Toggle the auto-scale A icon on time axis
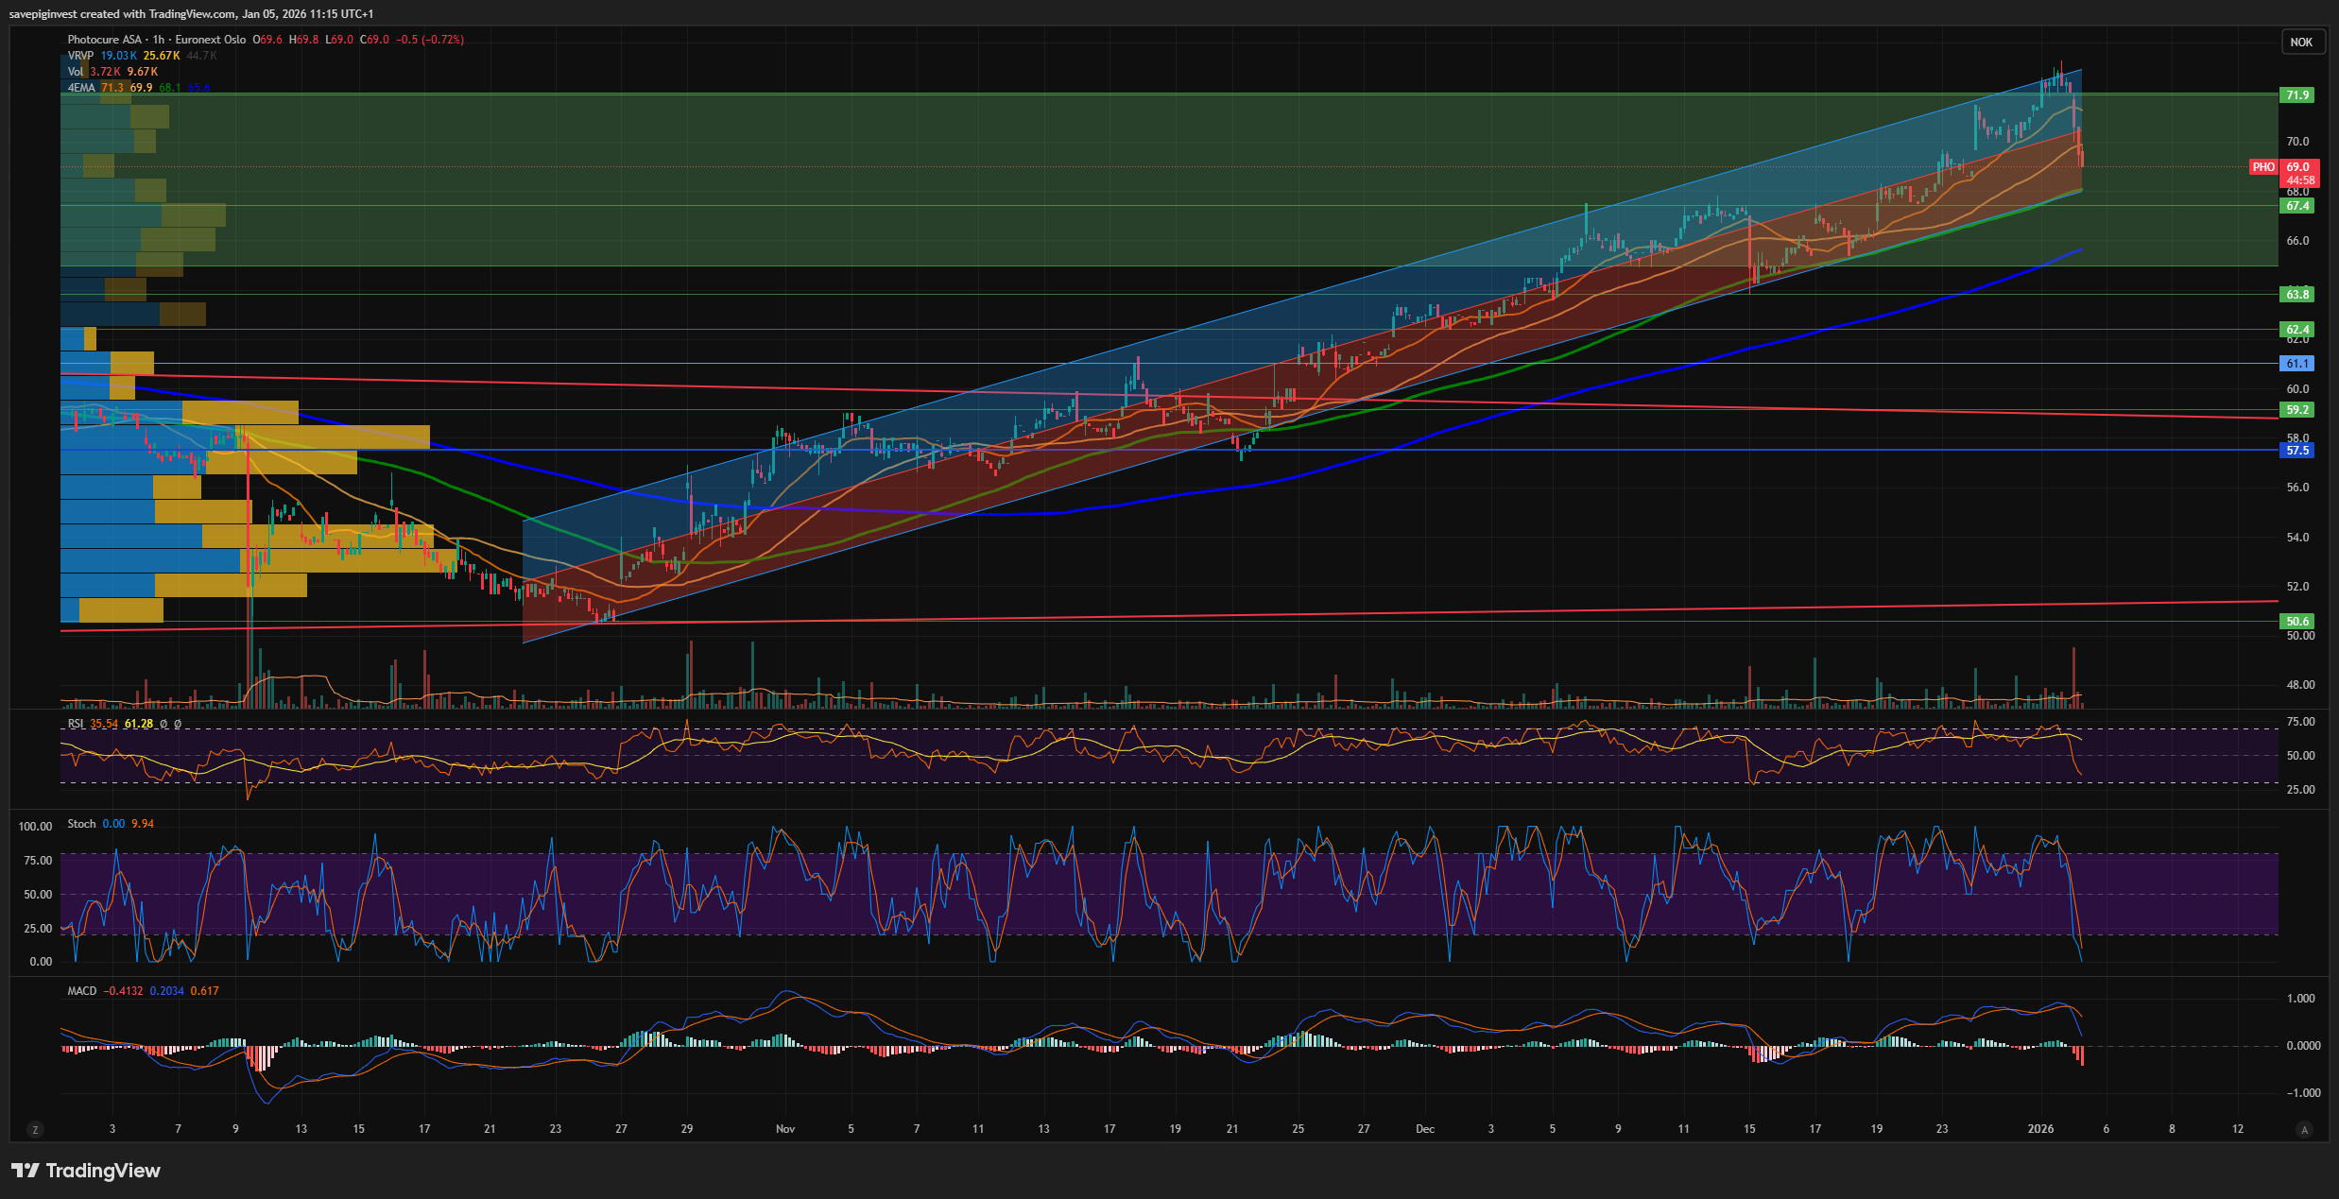The image size is (2339, 1199). (x=2304, y=1129)
